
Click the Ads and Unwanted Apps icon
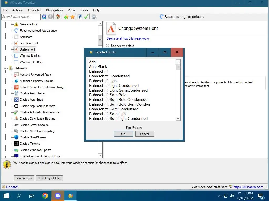(16, 75)
